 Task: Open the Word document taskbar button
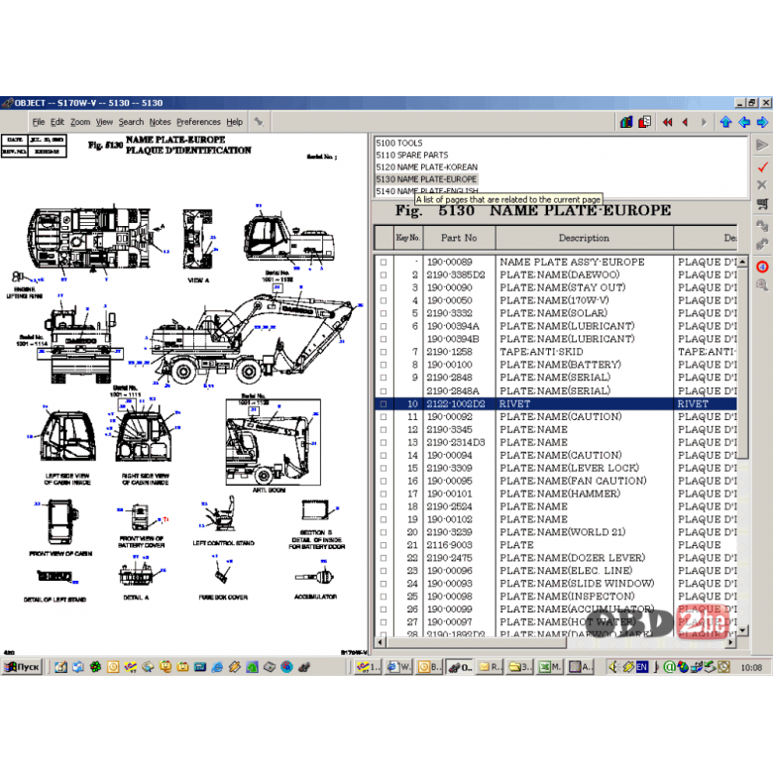point(398,667)
